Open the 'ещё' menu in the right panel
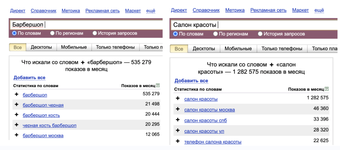This screenshot has width=340, height=150. pyautogui.click(x=319, y=10)
